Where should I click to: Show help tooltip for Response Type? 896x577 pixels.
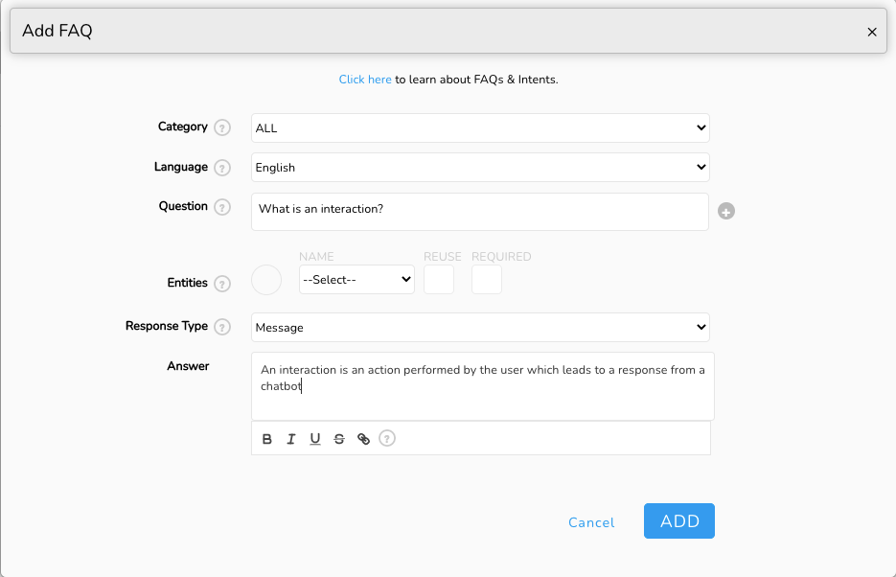click(222, 327)
